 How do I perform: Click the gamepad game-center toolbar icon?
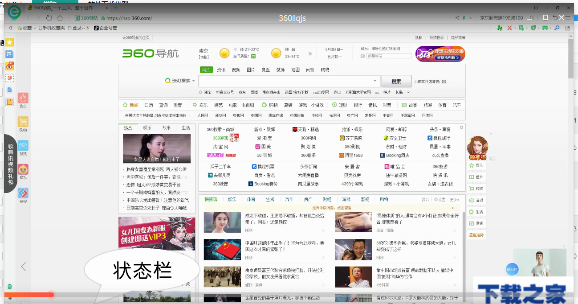[545, 28]
